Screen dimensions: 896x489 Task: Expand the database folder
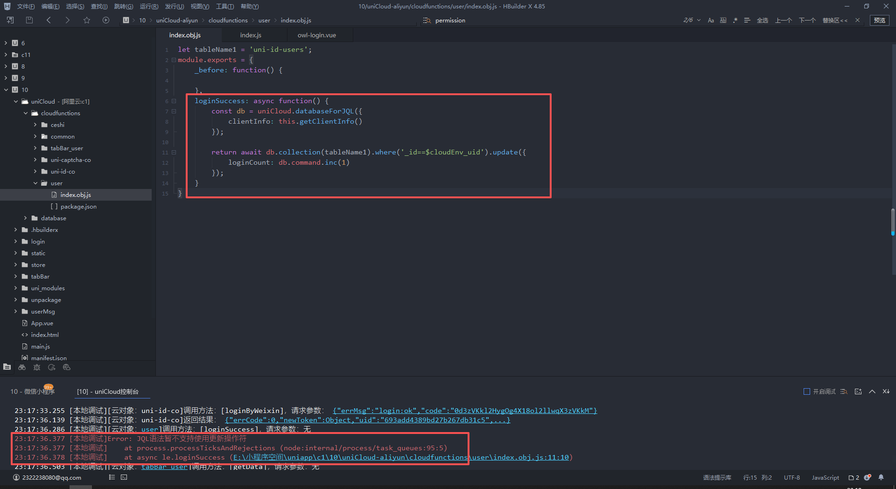coord(26,218)
